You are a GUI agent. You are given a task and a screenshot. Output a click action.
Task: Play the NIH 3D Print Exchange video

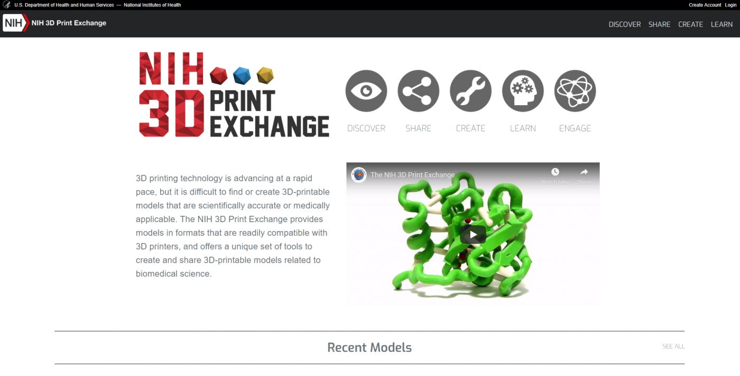pyautogui.click(x=473, y=234)
